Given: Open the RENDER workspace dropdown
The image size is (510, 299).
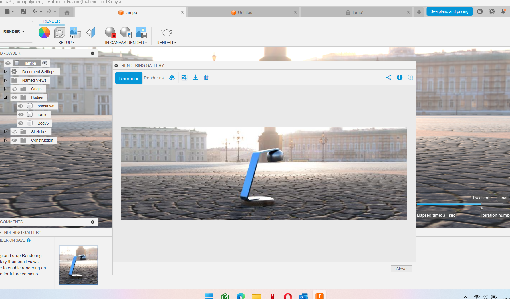Looking at the screenshot, I should click(x=14, y=31).
